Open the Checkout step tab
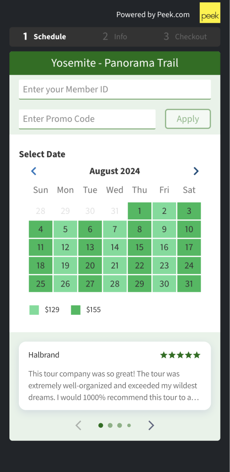The image size is (230, 472). coord(185,37)
